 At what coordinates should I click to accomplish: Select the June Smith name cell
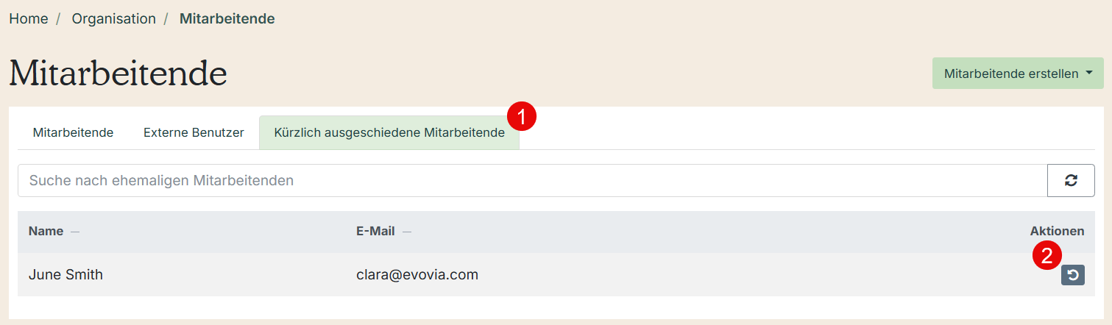(65, 275)
